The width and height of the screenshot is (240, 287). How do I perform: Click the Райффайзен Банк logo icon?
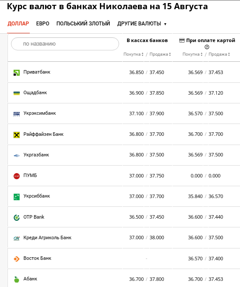tap(17, 135)
